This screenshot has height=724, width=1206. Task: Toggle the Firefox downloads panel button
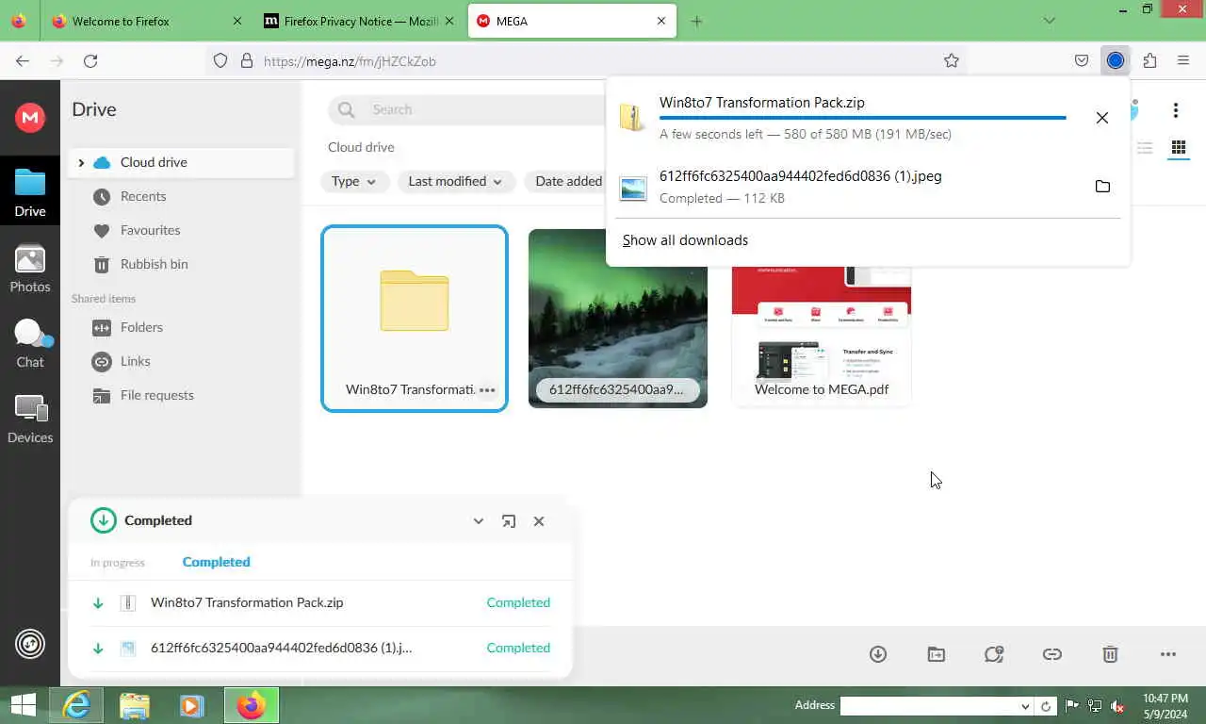pos(1116,61)
